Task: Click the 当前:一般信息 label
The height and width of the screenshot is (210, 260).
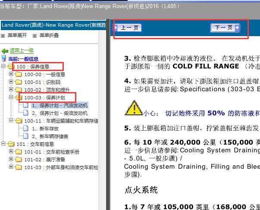Action: pyautogui.click(x=23, y=59)
